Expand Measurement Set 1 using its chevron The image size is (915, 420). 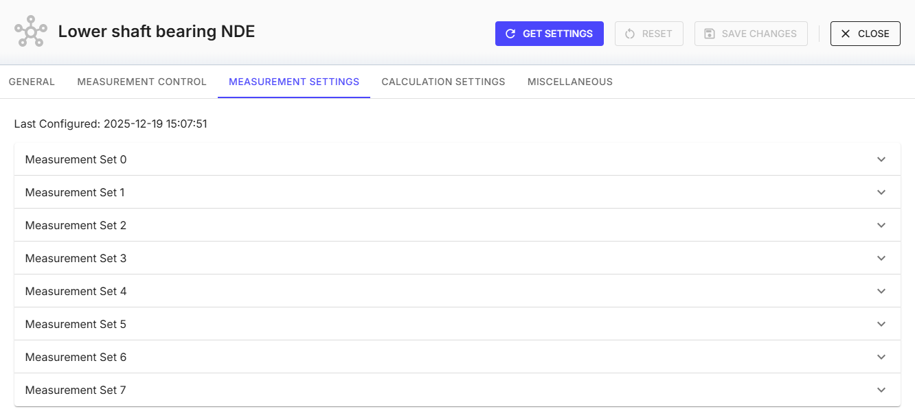(x=881, y=192)
